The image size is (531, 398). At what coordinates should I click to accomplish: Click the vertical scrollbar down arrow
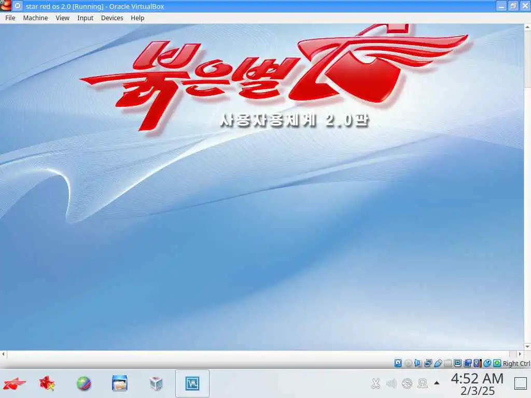click(x=527, y=347)
